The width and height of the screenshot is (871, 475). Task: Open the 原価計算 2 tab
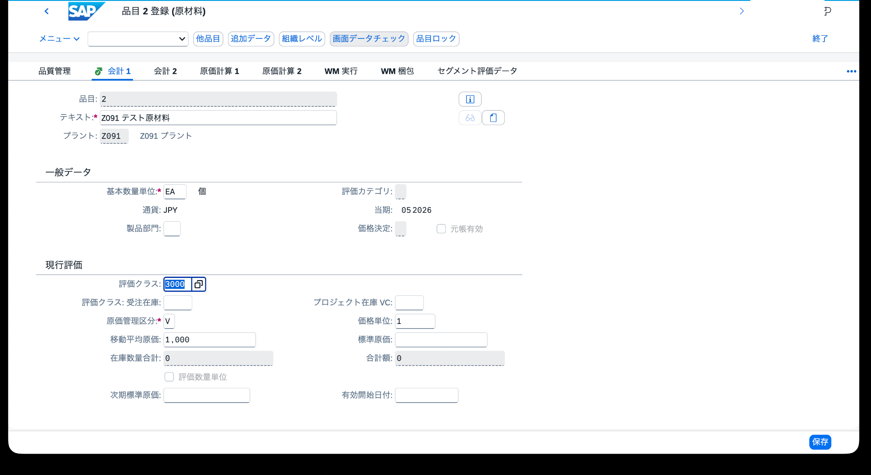pyautogui.click(x=282, y=71)
